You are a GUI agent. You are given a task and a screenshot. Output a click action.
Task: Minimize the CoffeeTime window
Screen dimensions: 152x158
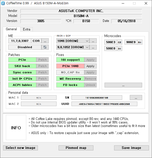123,3
